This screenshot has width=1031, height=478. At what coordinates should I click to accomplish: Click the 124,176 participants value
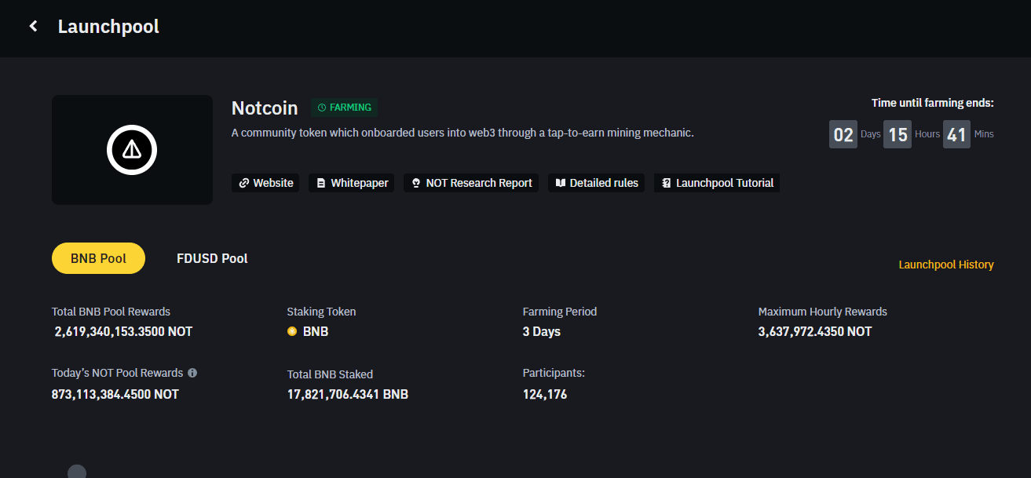click(545, 394)
